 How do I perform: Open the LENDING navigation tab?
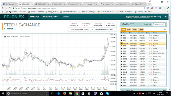coord(65,17)
